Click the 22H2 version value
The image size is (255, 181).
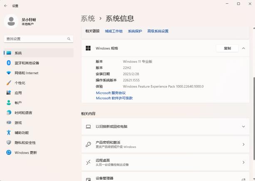127,68
